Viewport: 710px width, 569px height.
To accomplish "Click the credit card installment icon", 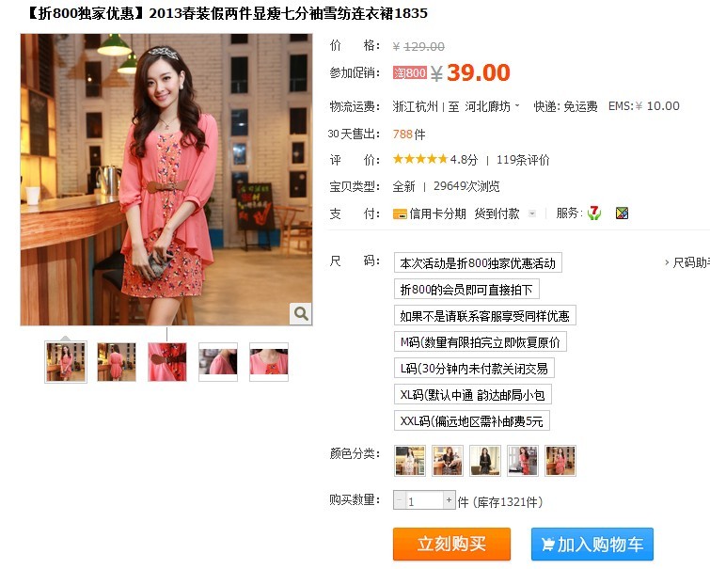I will click(400, 213).
